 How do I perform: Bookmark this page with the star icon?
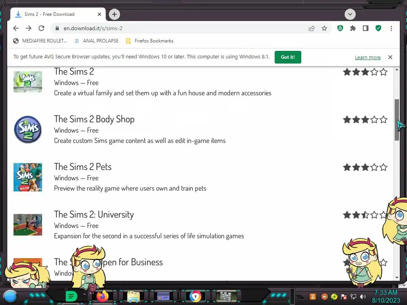point(324,28)
